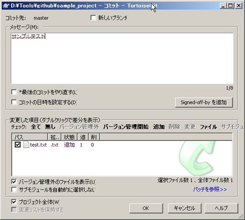Open the パッチを参照>> link

click(x=210, y=189)
